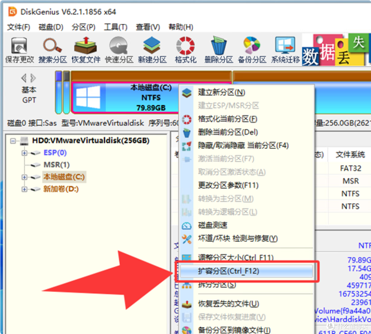
Task: Click the blue layers icon beside 建立新分区
Action: [187, 93]
